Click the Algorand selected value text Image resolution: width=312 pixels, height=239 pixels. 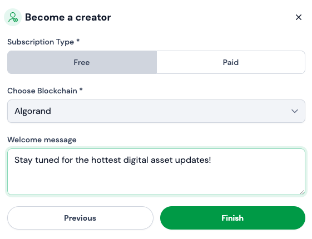[x=33, y=111]
